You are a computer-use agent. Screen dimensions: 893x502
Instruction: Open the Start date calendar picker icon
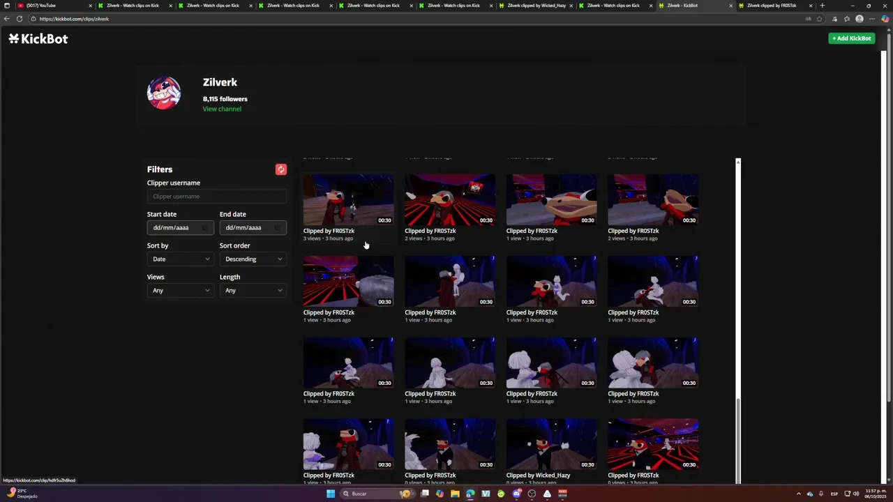click(205, 228)
